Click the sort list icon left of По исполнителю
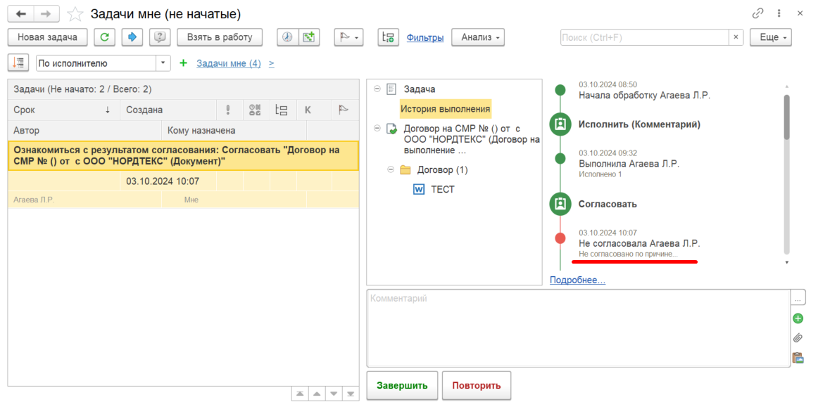Viewport: 818px width, 407px height. coord(18,63)
